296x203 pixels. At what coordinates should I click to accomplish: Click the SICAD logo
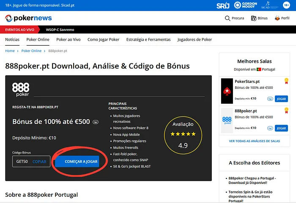[x=270, y=5]
